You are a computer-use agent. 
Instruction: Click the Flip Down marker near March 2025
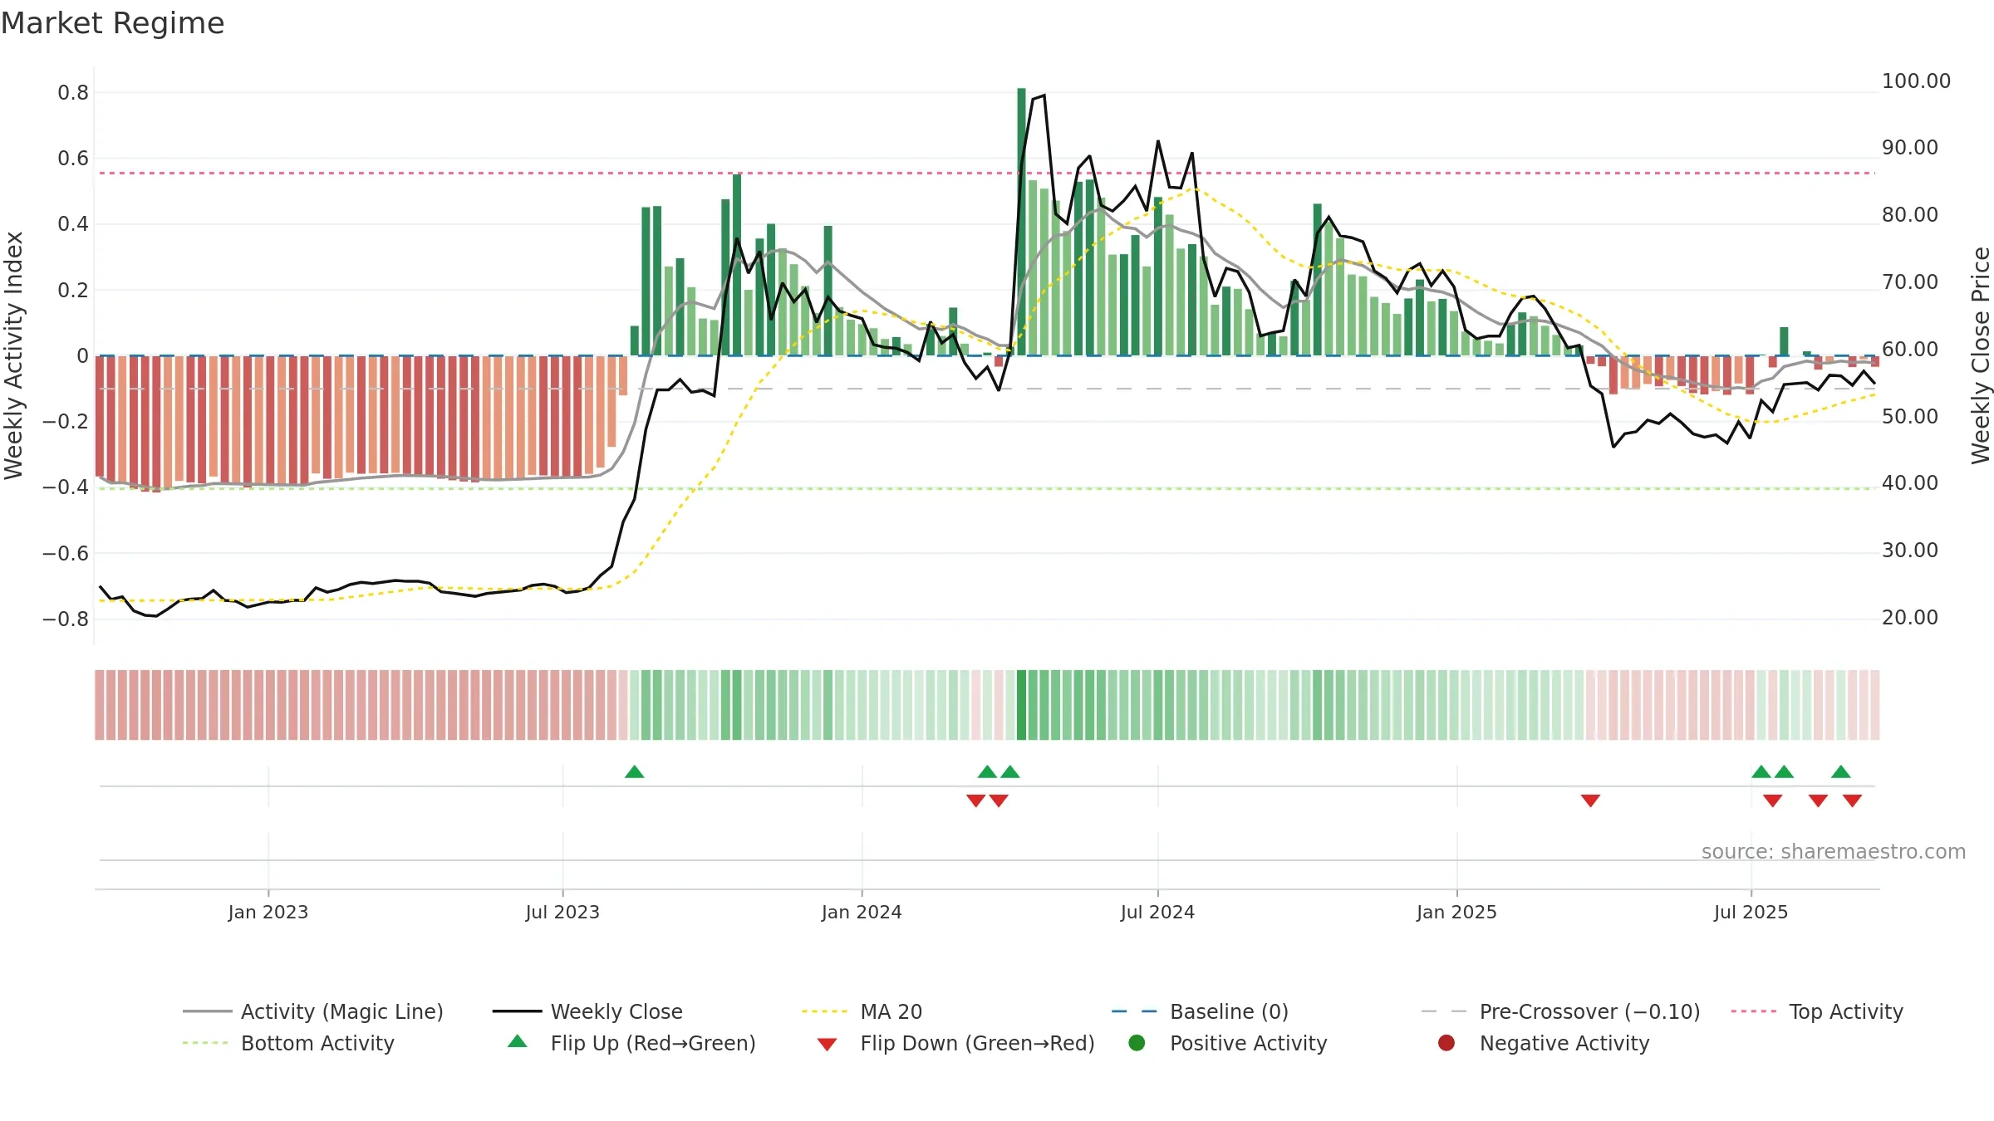(1590, 800)
